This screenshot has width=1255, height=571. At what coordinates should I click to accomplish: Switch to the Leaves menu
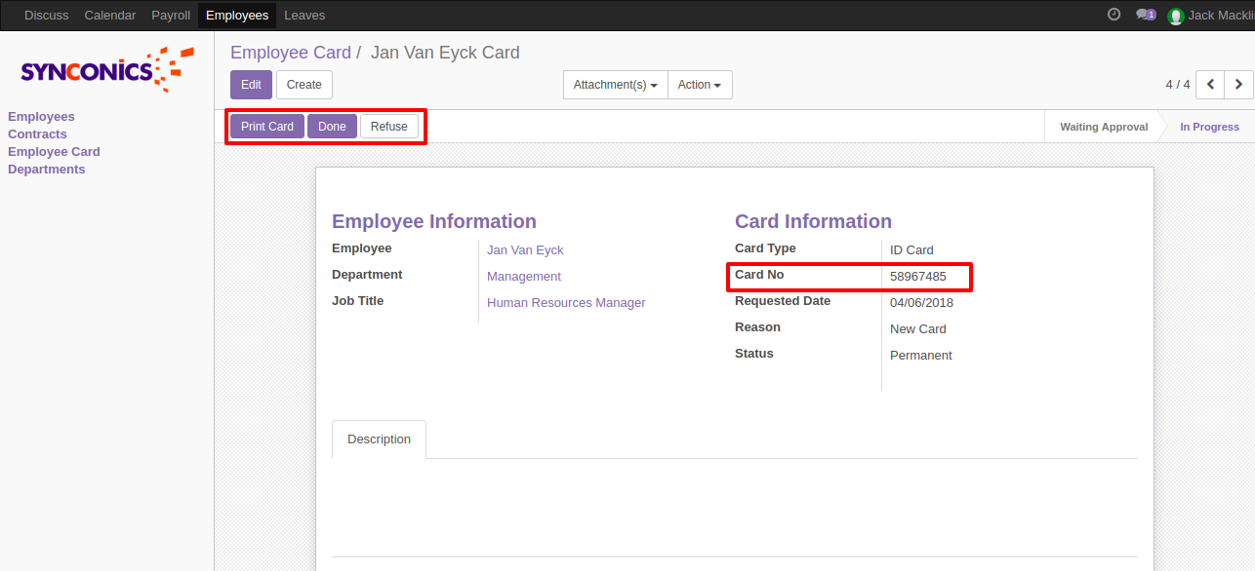[304, 15]
